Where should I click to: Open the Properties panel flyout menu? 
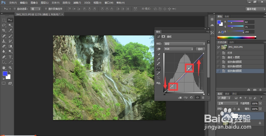point(207,32)
